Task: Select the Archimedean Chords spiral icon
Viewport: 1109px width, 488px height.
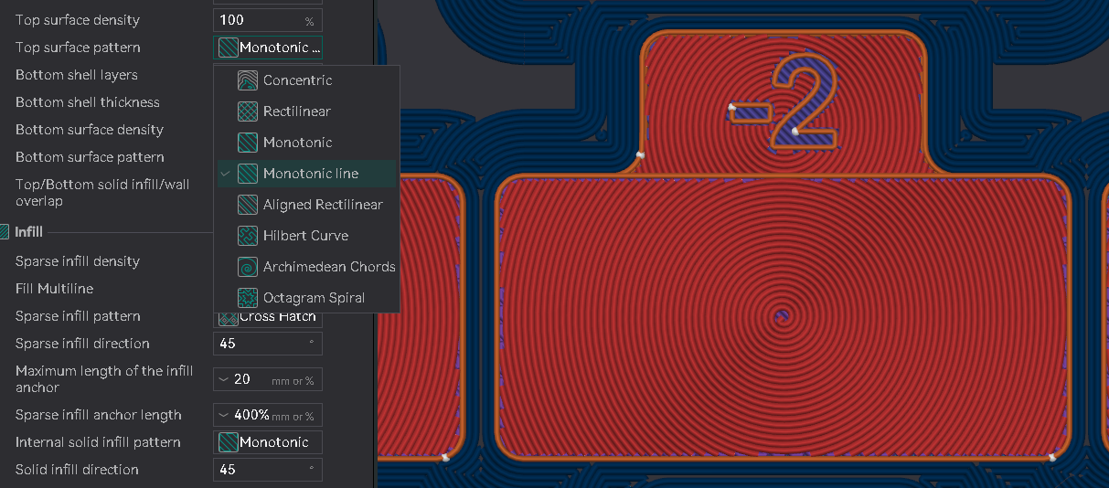Action: click(x=247, y=267)
